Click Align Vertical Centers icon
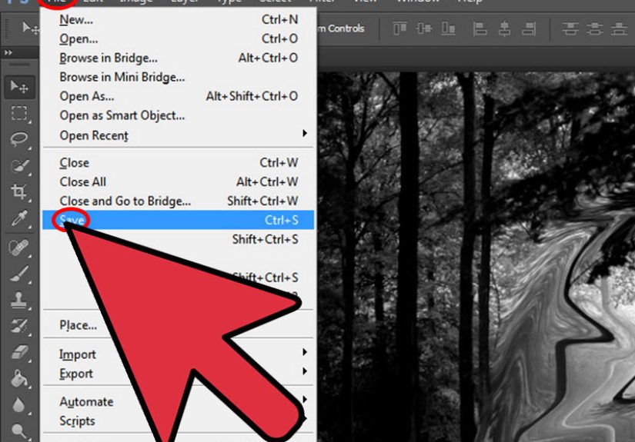635x442 pixels. tap(424, 28)
